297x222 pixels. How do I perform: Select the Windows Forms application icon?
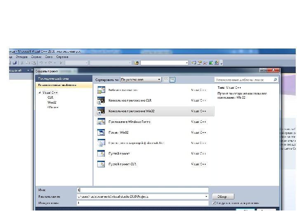[x=101, y=122]
